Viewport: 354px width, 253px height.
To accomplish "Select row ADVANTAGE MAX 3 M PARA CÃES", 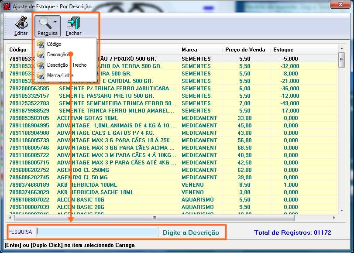I will pos(172,155).
